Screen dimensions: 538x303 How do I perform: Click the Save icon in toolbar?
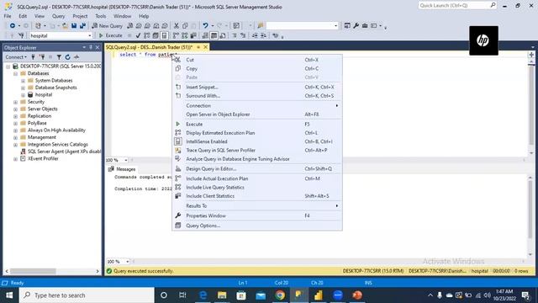click(x=74, y=26)
